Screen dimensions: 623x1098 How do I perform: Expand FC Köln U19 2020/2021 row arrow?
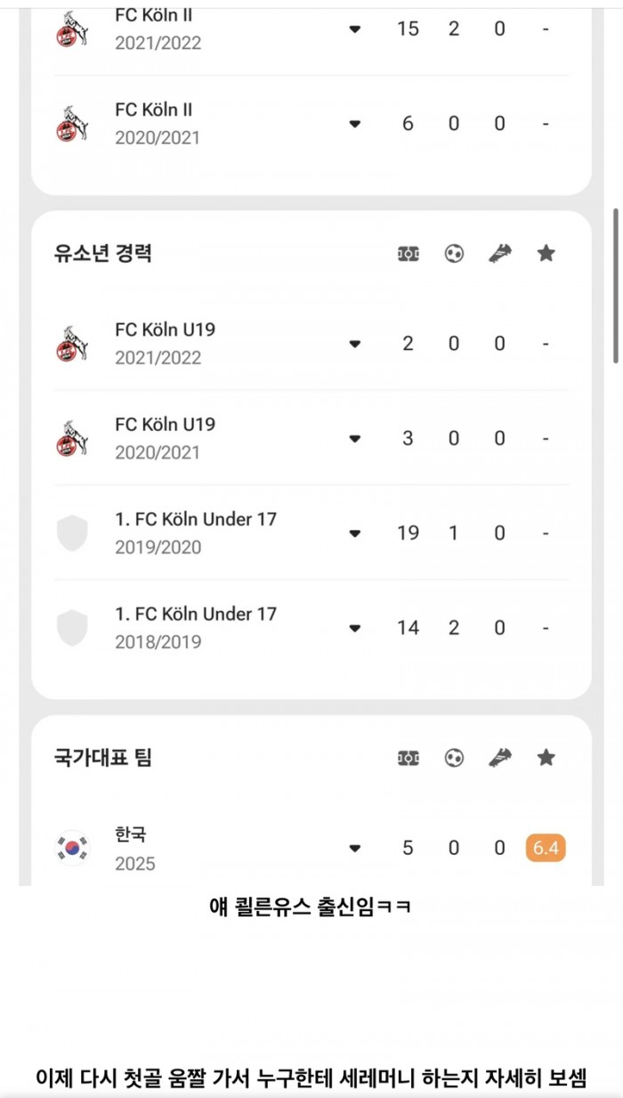(x=355, y=438)
